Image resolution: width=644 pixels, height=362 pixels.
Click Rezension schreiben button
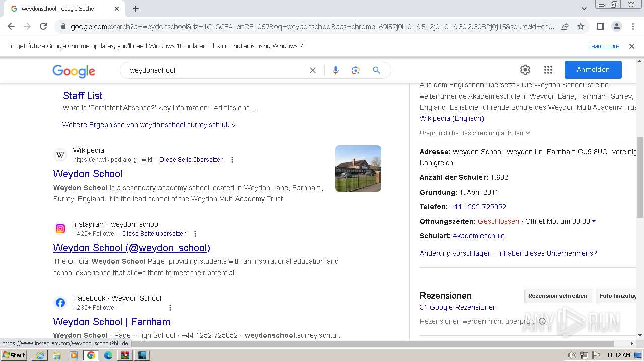point(557,296)
